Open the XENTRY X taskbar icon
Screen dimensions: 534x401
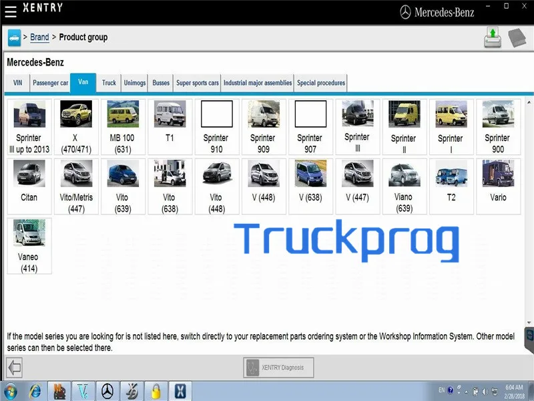pos(180,392)
